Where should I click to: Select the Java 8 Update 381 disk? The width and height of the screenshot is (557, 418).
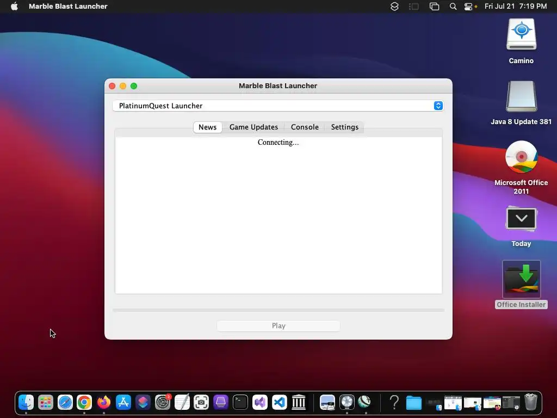coord(521,96)
